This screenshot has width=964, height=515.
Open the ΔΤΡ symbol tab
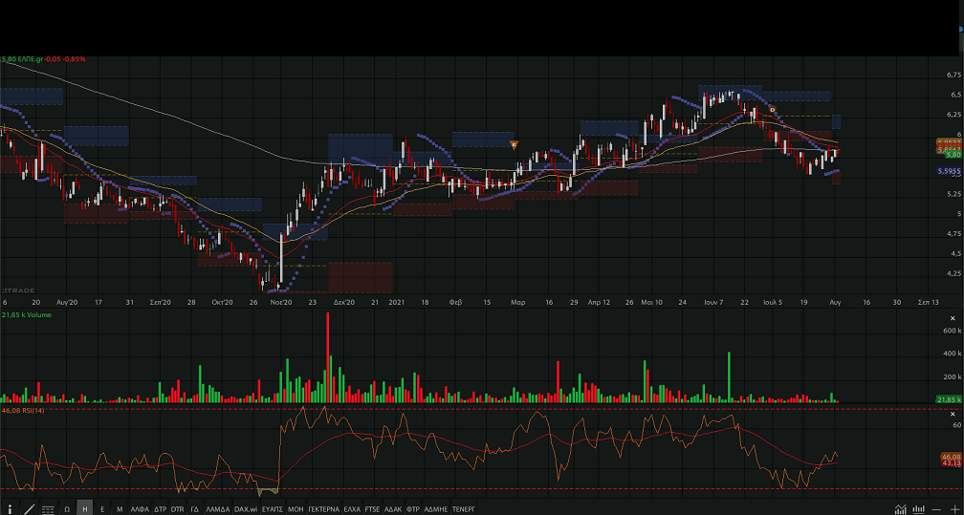click(161, 509)
